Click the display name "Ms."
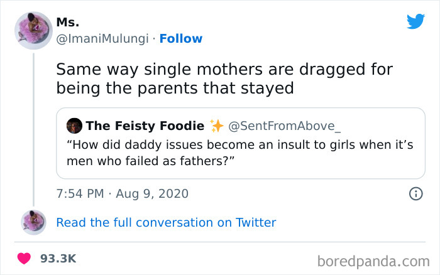 tap(67, 23)
